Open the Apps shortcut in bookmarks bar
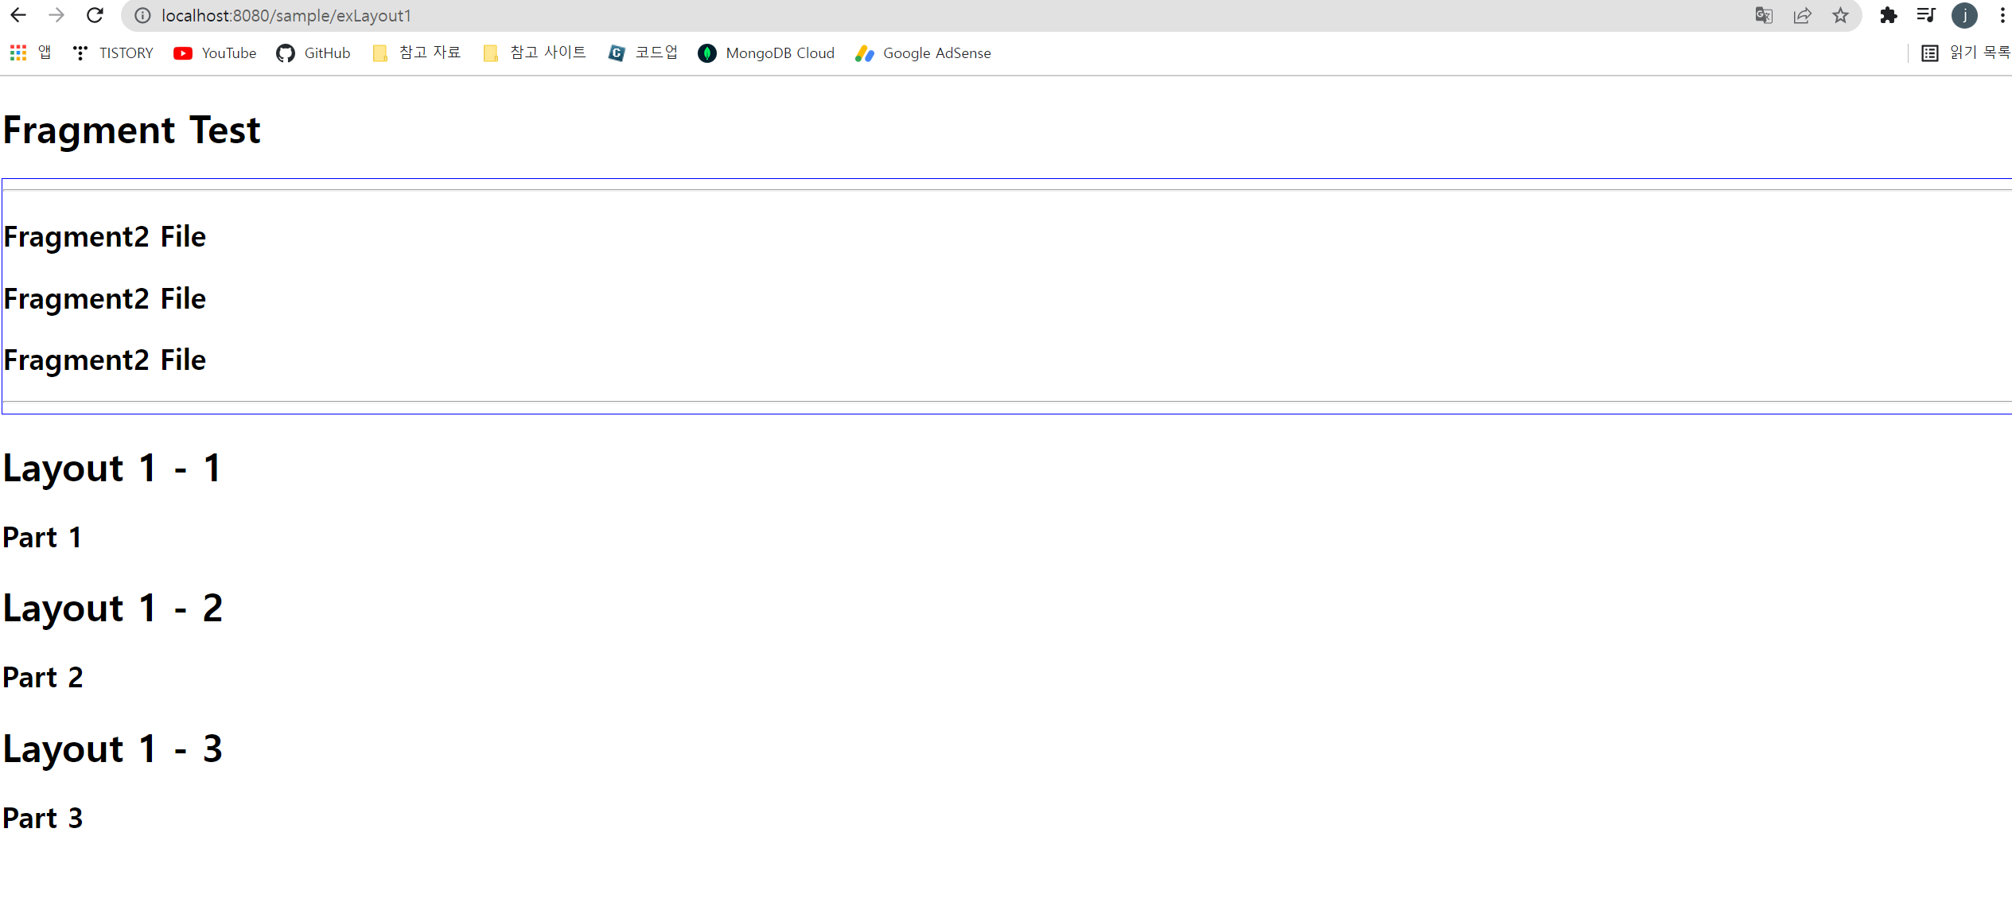The height and width of the screenshot is (918, 2012). coord(30,53)
